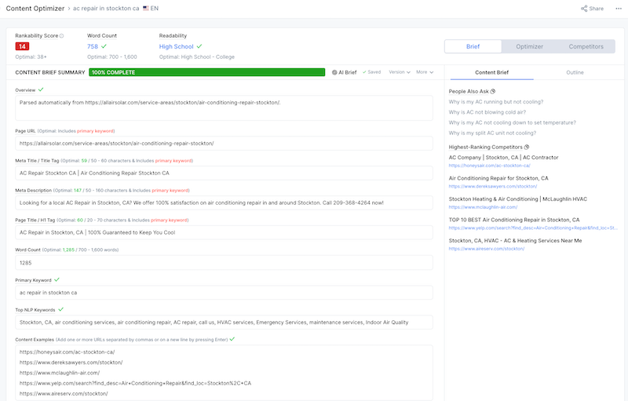Switch to the Optimizer view
Viewport: 628px width, 401px height.
tap(529, 46)
